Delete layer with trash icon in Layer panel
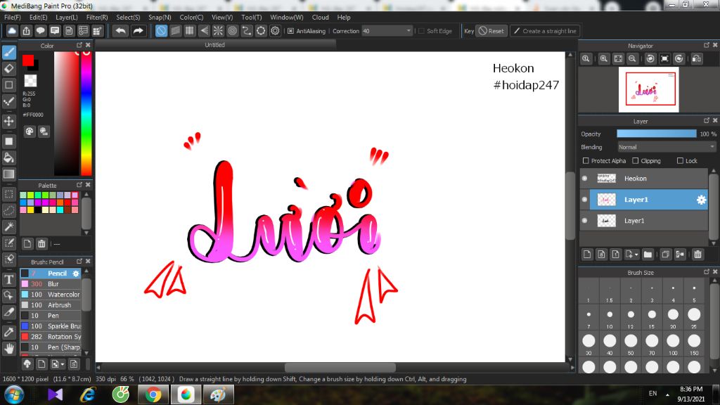The image size is (720, 405). (698, 255)
